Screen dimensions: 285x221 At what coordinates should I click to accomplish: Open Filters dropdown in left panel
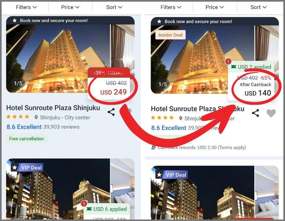click(x=26, y=7)
